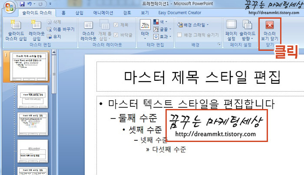
Task: Save the presentation with the floppy icon
Action: [23, 3]
